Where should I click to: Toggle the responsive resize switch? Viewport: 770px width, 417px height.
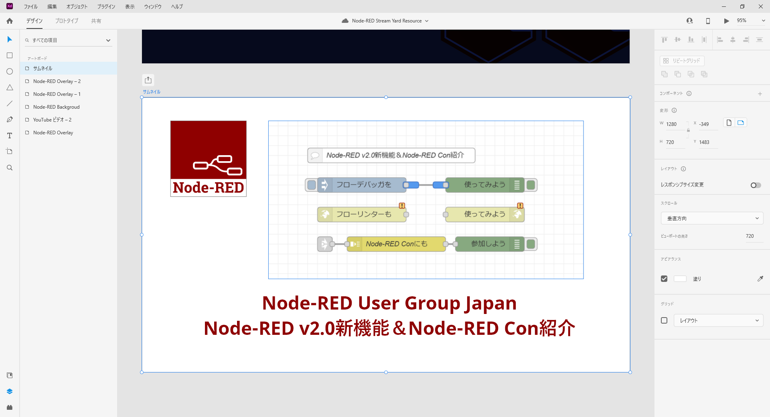point(756,185)
